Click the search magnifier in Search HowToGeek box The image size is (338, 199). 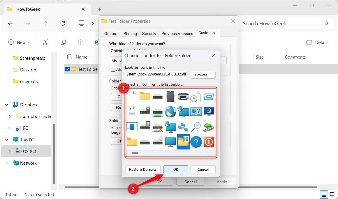pyautogui.click(x=327, y=24)
